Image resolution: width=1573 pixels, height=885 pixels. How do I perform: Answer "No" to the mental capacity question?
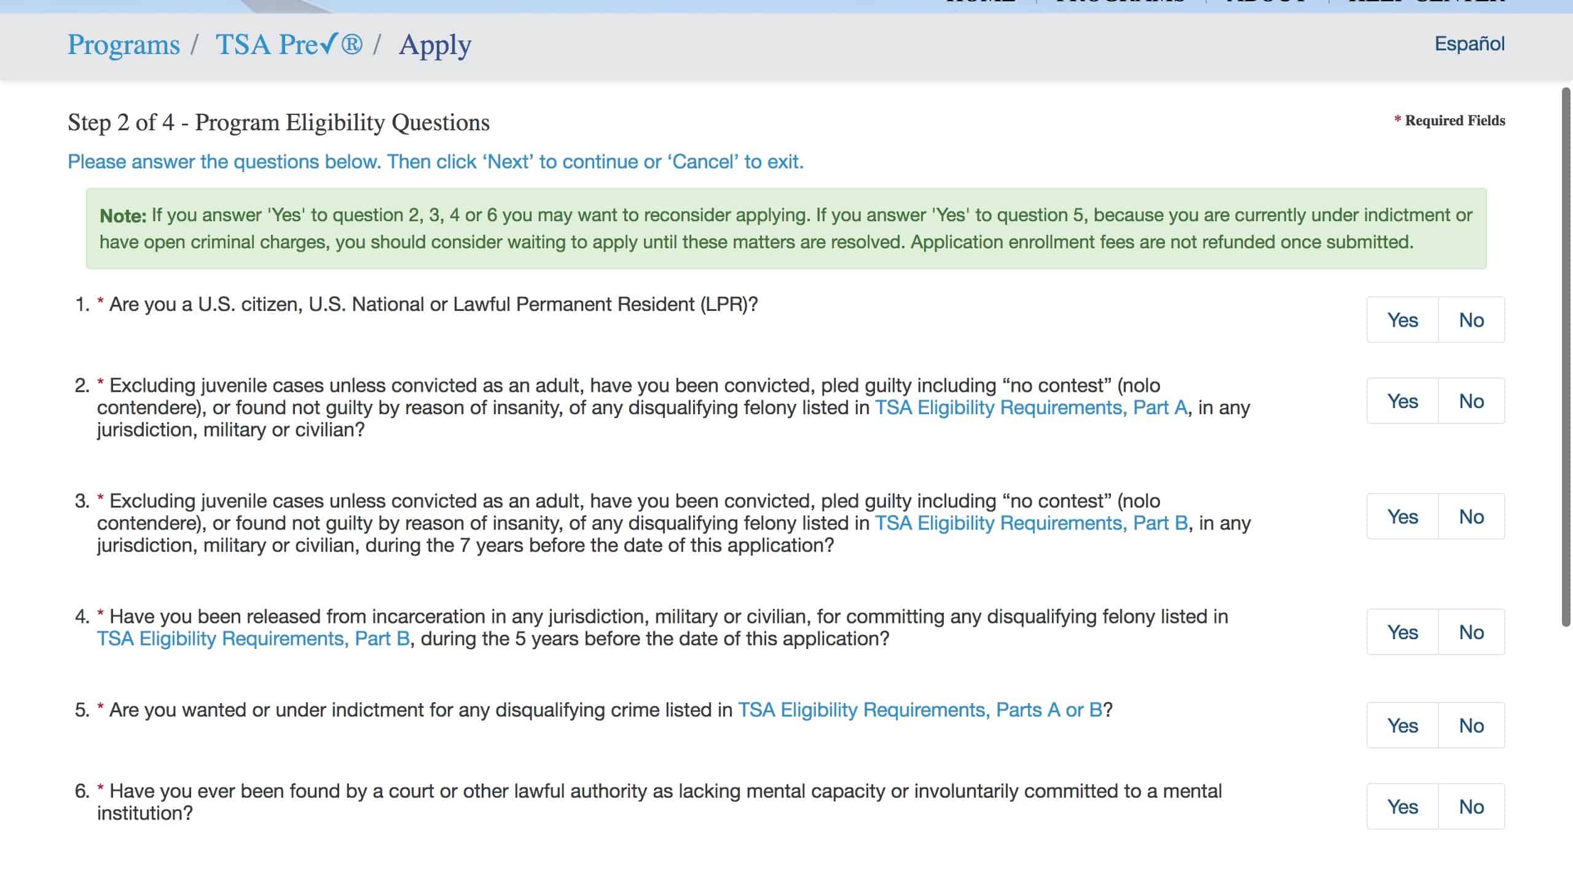1471,806
